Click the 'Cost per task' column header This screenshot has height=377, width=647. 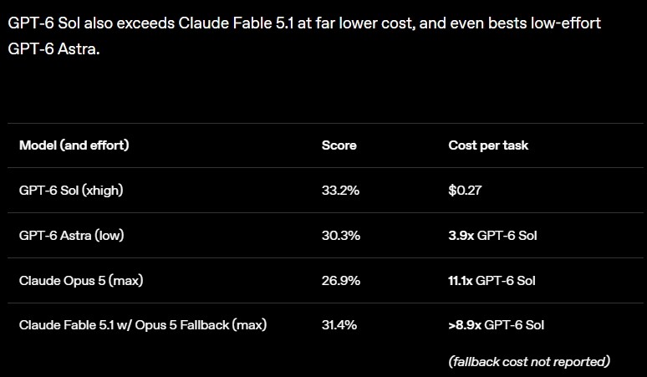(x=488, y=145)
